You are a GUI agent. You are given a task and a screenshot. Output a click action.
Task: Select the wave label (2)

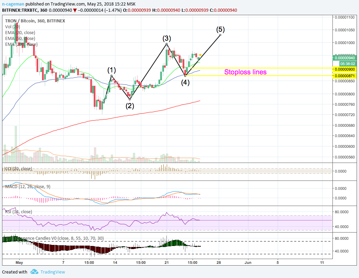(130, 106)
